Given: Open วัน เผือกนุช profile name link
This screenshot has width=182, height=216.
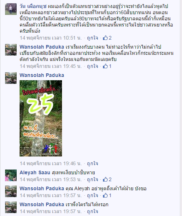Looking at the screenshot, I should [x=33, y=7].
